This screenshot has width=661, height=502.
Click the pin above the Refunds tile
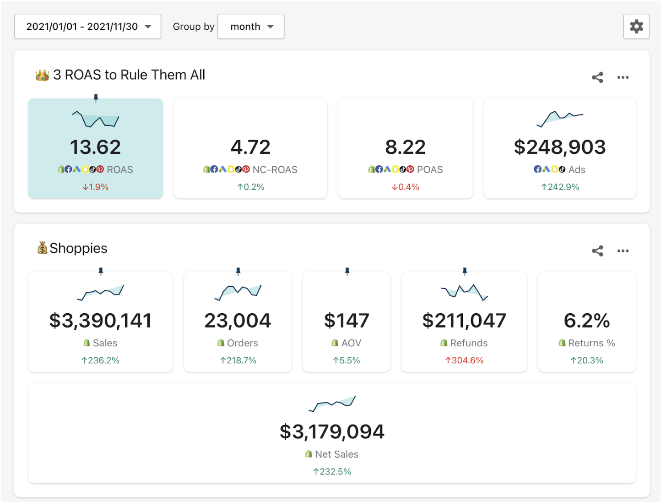coord(465,271)
